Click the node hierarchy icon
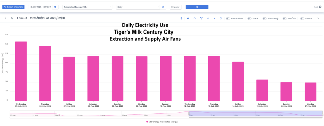 [x=201, y=19]
